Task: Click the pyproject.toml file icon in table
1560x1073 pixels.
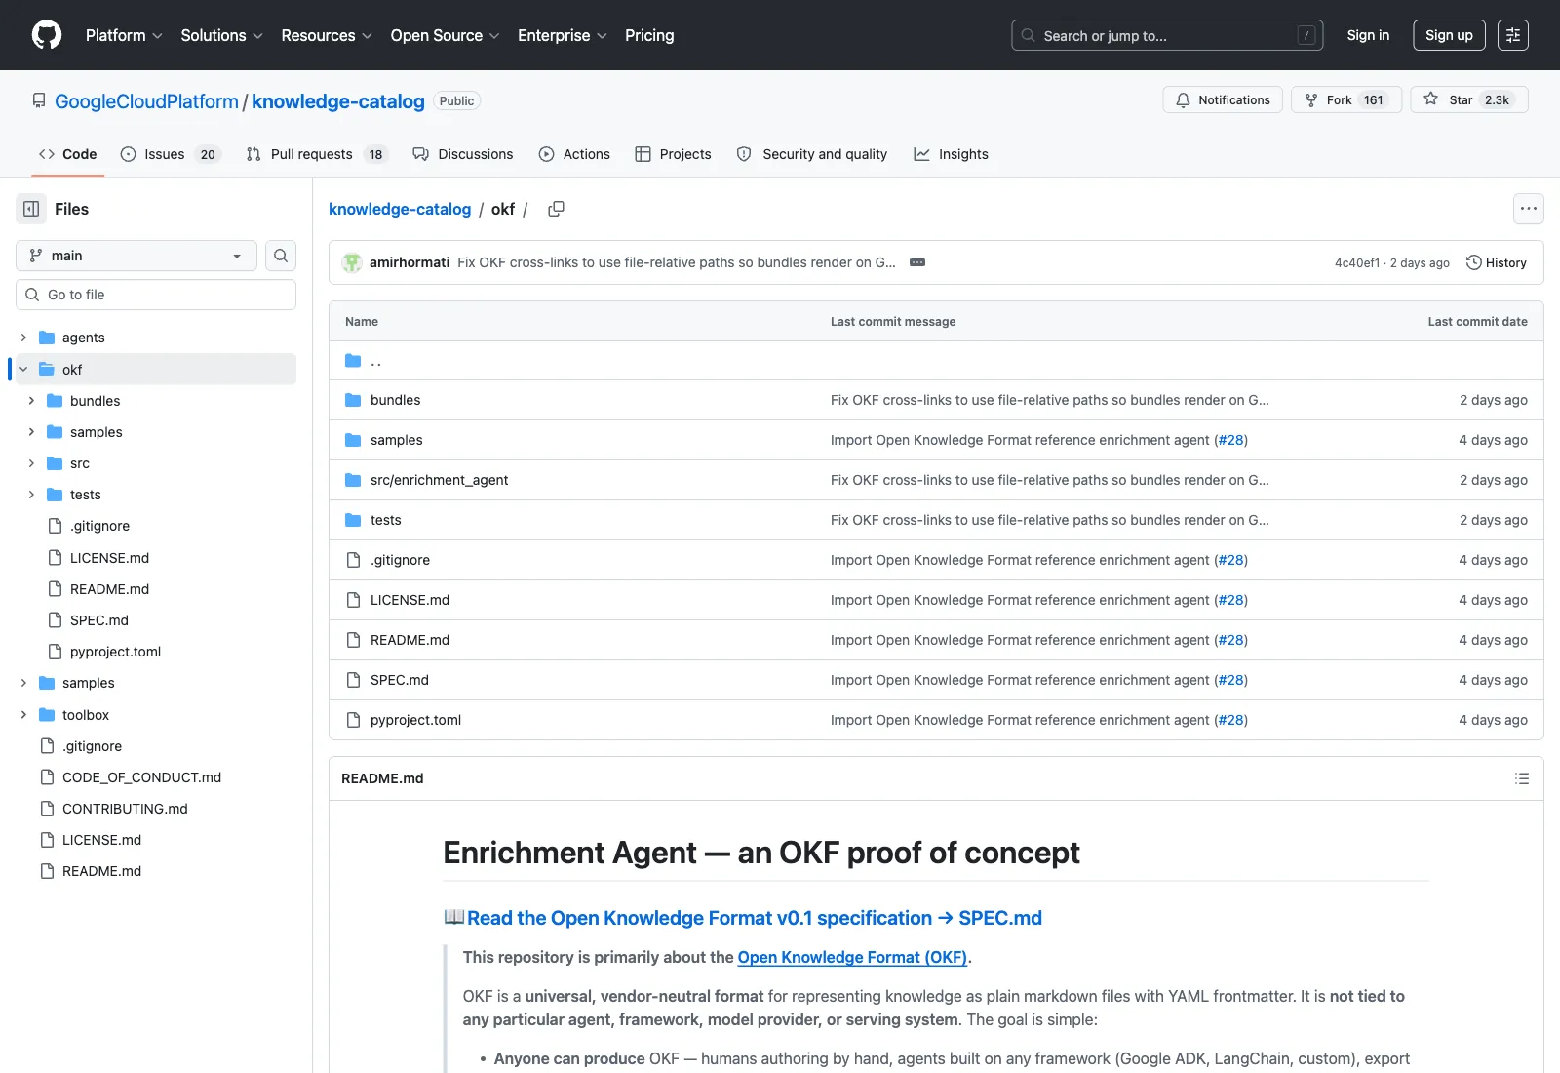Action: 353,720
